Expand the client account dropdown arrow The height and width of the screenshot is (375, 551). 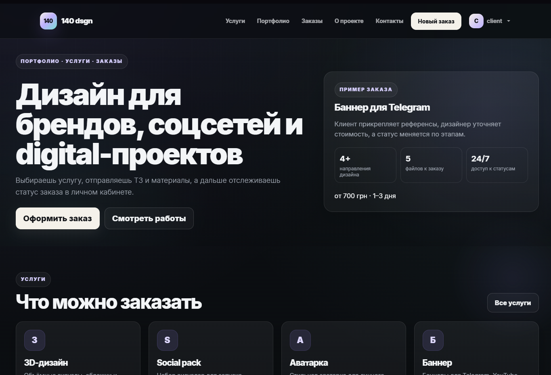(x=509, y=21)
